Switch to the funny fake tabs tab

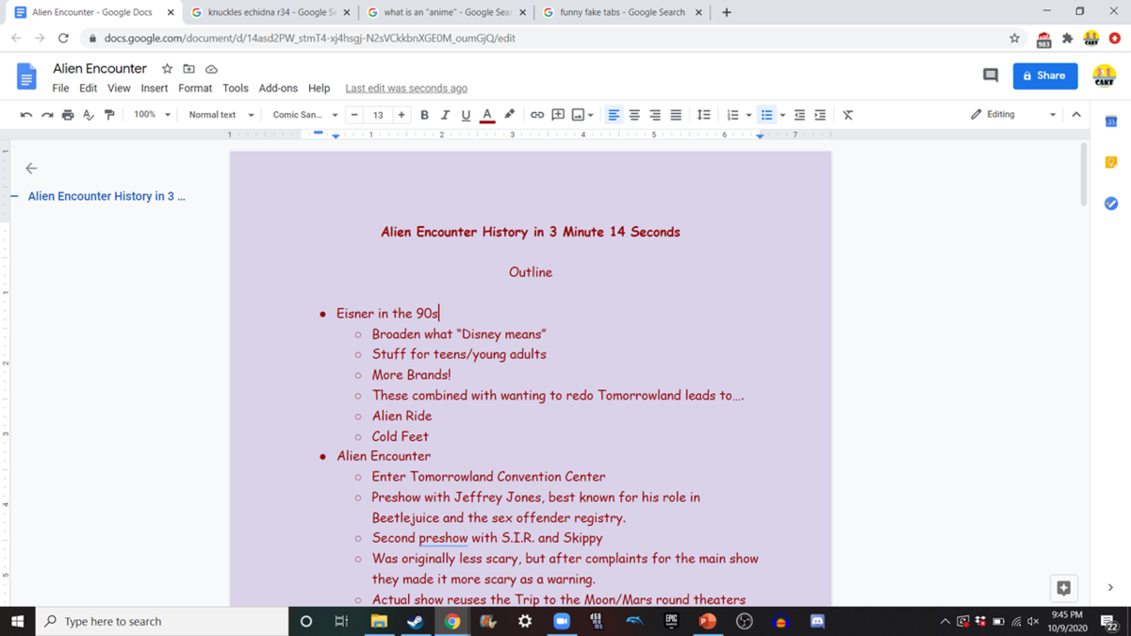(x=621, y=12)
